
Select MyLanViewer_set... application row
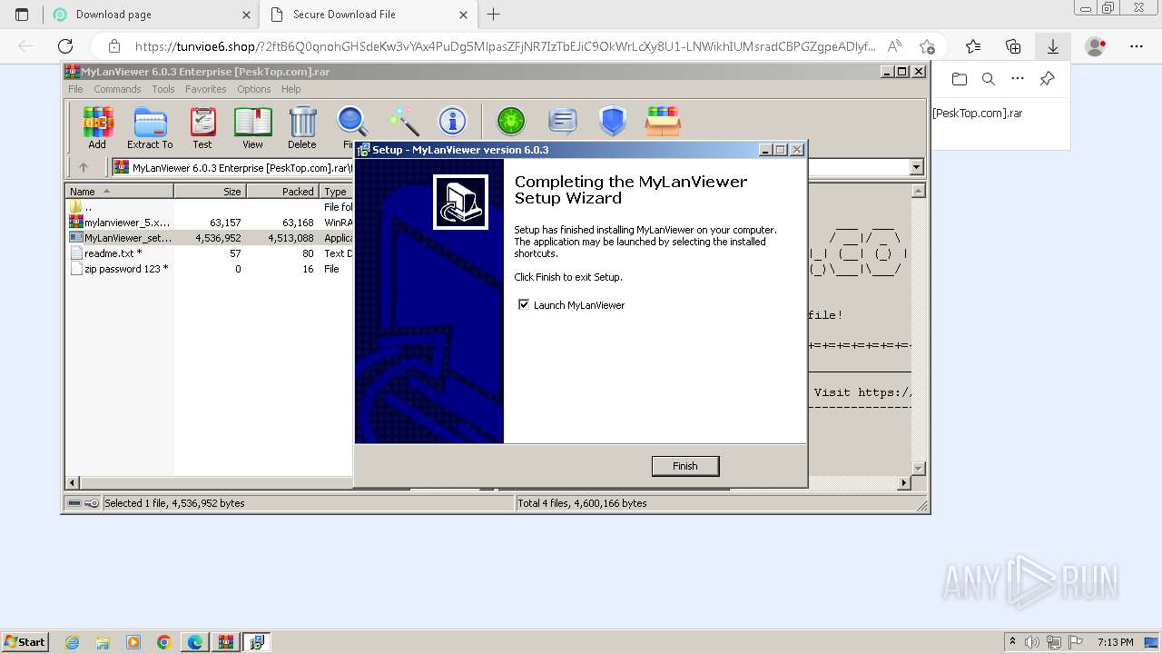coord(209,237)
